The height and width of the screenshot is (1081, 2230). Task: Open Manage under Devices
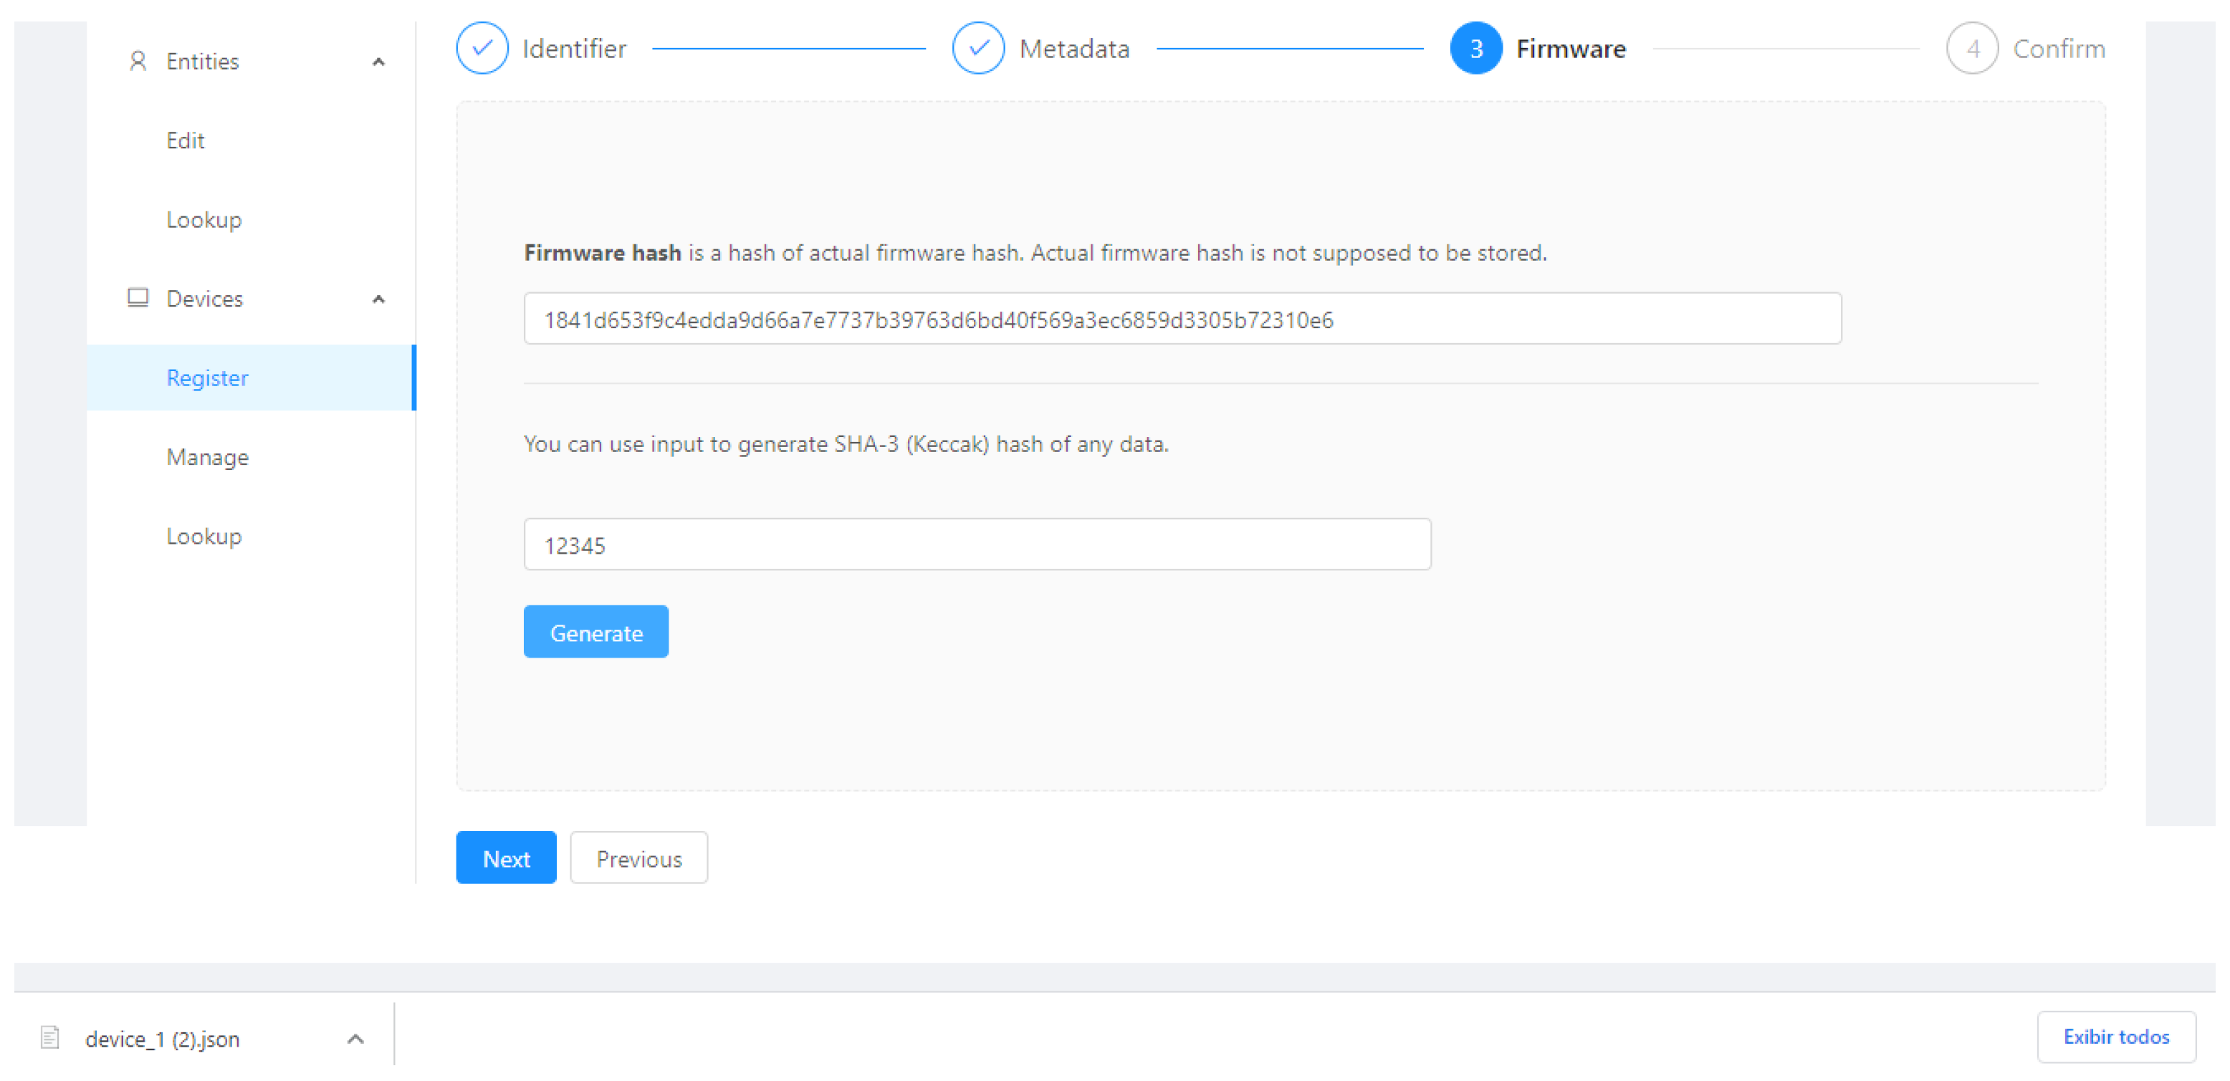pos(207,457)
